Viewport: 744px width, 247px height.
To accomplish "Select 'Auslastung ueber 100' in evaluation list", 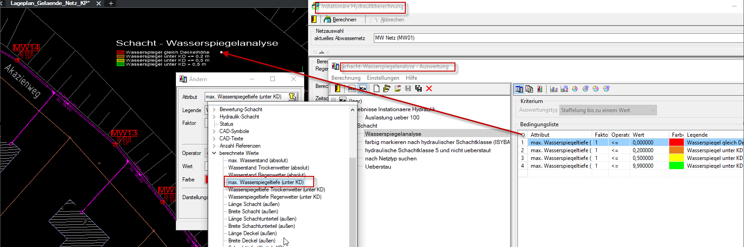I will pos(392,118).
